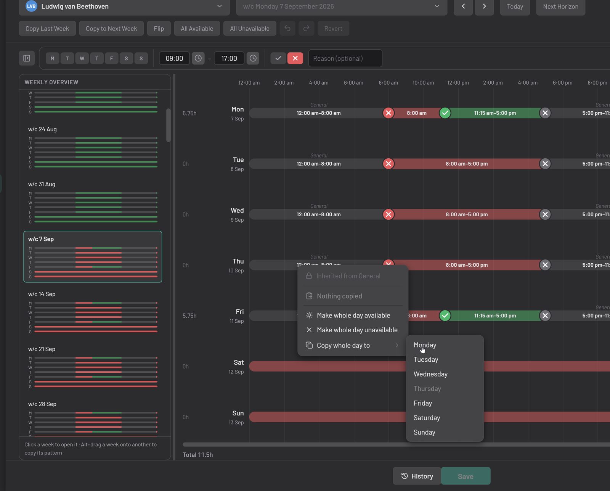Click the undo arrow icon
The height and width of the screenshot is (491, 610).
[x=287, y=29]
